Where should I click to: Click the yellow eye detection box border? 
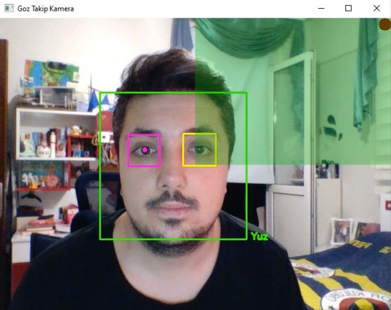coord(199,134)
